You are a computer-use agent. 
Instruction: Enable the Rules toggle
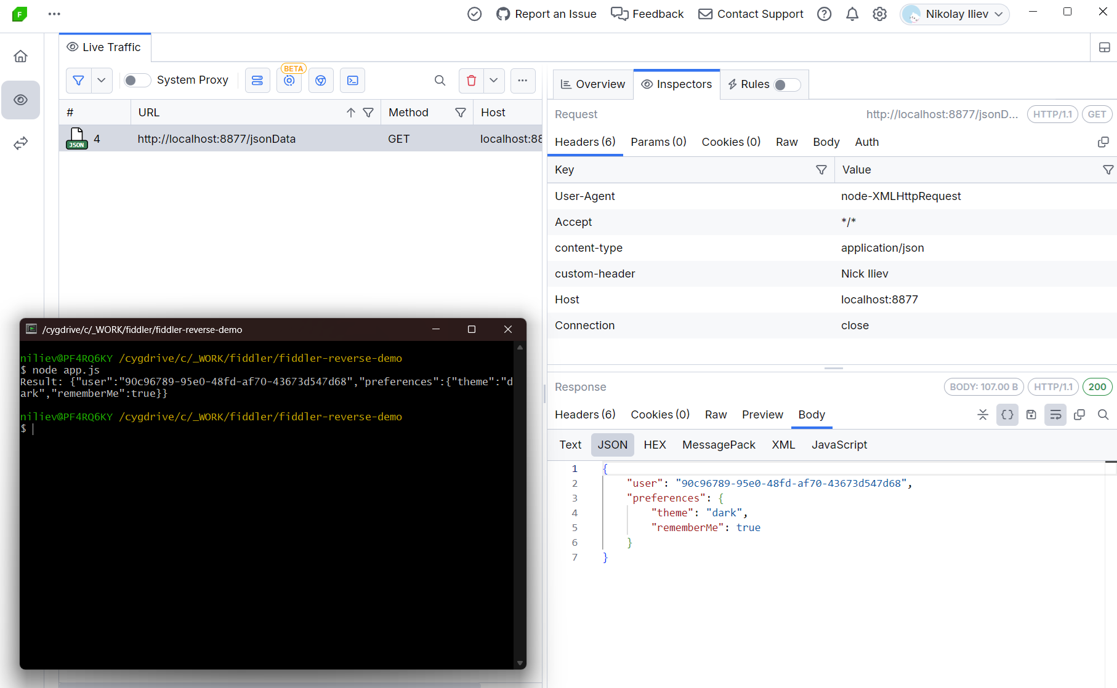pos(786,84)
